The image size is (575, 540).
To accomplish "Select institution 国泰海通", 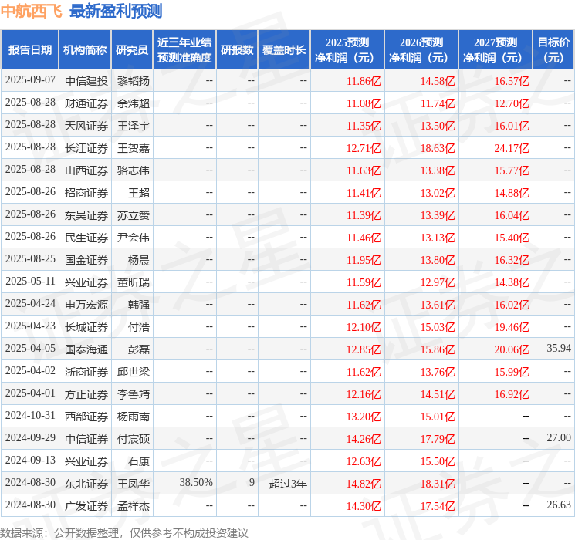I will coord(86,349).
